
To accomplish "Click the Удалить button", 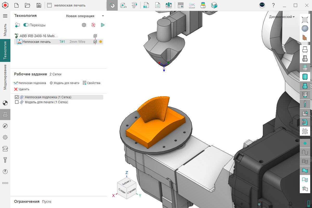I will (x=22, y=89).
